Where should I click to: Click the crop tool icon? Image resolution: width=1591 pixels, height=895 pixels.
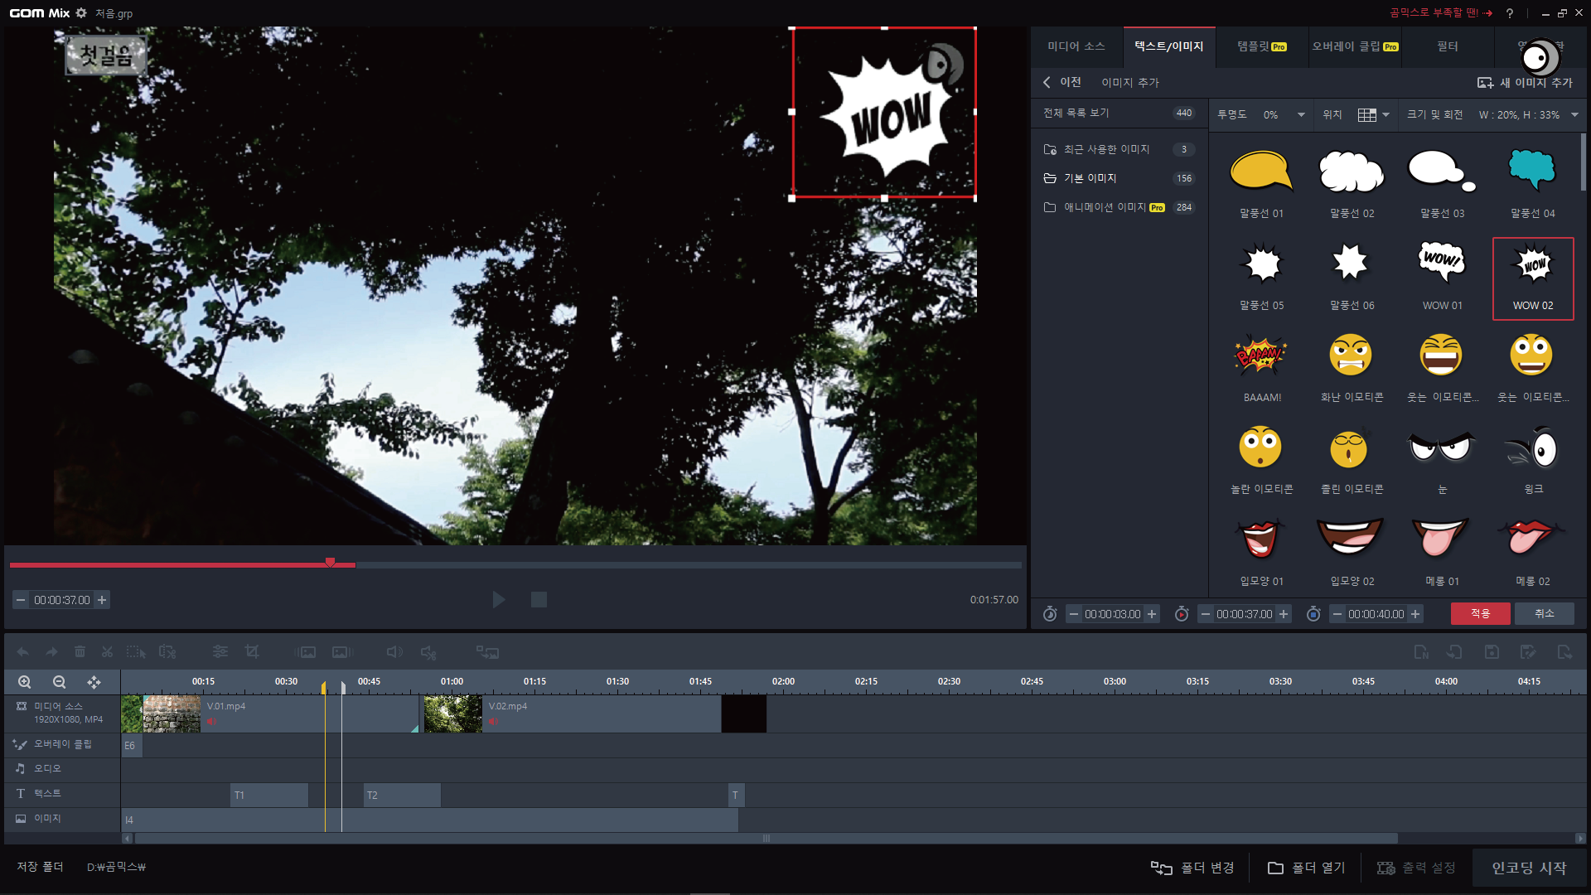(x=252, y=652)
